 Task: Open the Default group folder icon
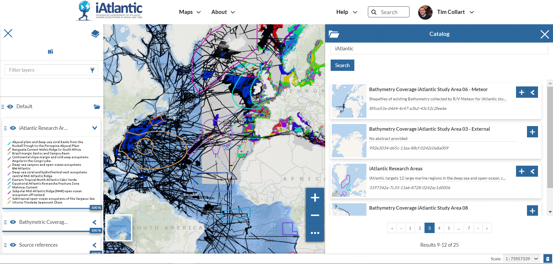[x=97, y=107]
